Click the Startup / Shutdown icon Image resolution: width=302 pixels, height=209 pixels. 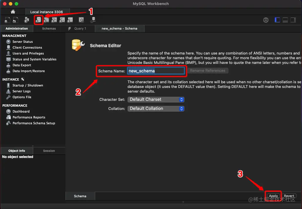click(x=8, y=85)
